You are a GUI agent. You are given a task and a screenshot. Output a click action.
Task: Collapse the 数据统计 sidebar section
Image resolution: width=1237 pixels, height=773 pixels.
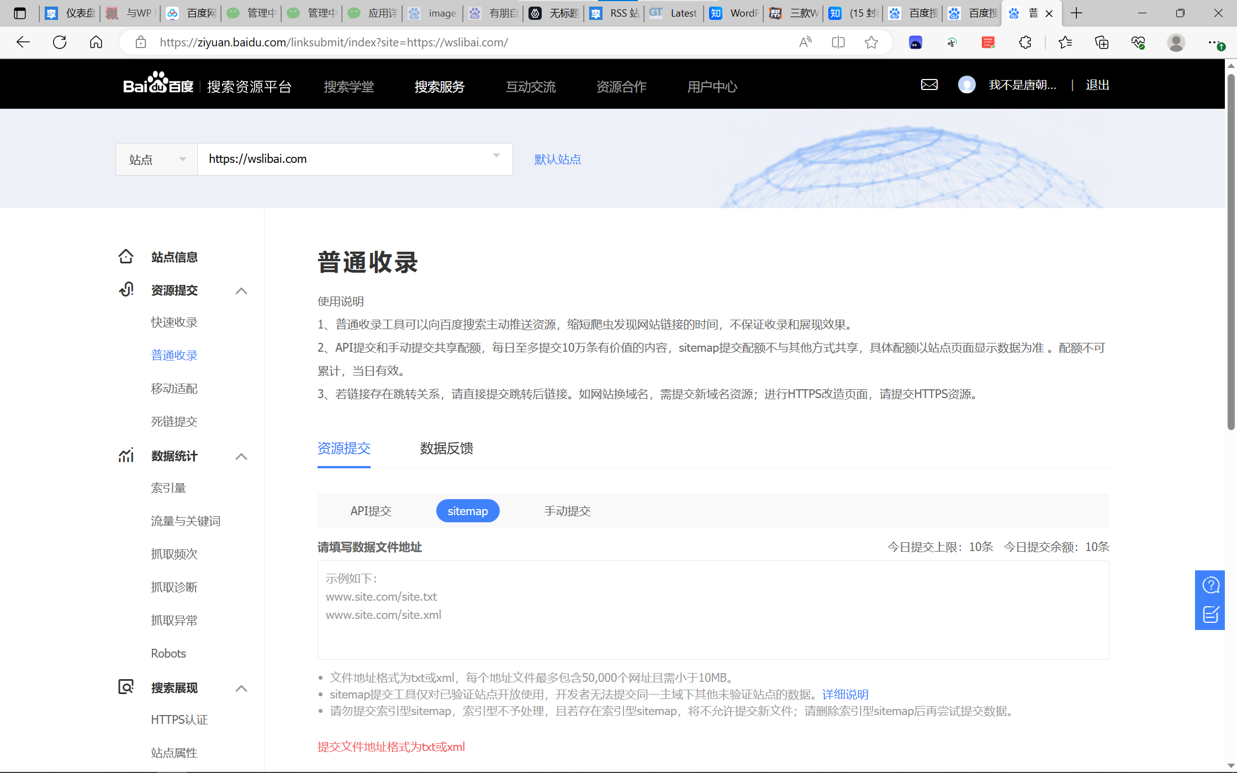[x=241, y=456]
